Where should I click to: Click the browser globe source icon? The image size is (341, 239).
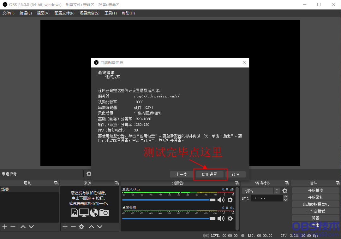pos(94,213)
